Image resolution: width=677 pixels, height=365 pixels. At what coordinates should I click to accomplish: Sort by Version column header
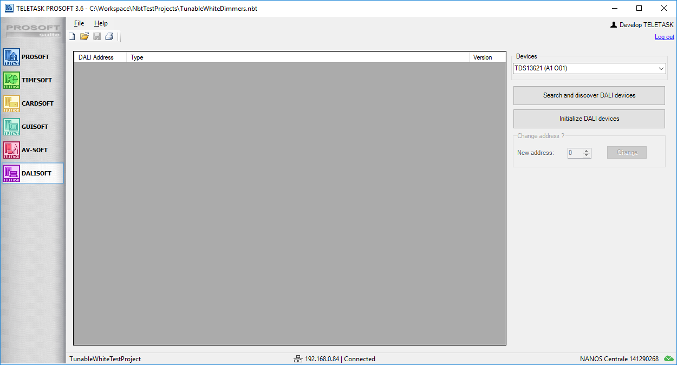[487, 57]
